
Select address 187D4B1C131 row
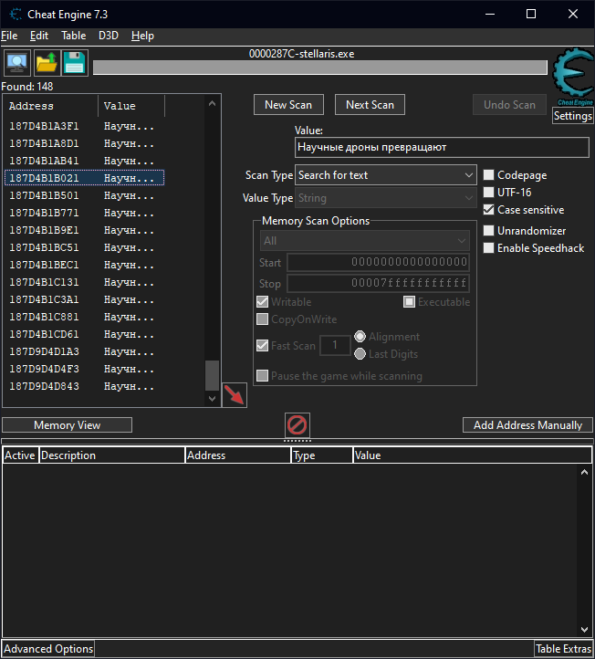pos(84,282)
